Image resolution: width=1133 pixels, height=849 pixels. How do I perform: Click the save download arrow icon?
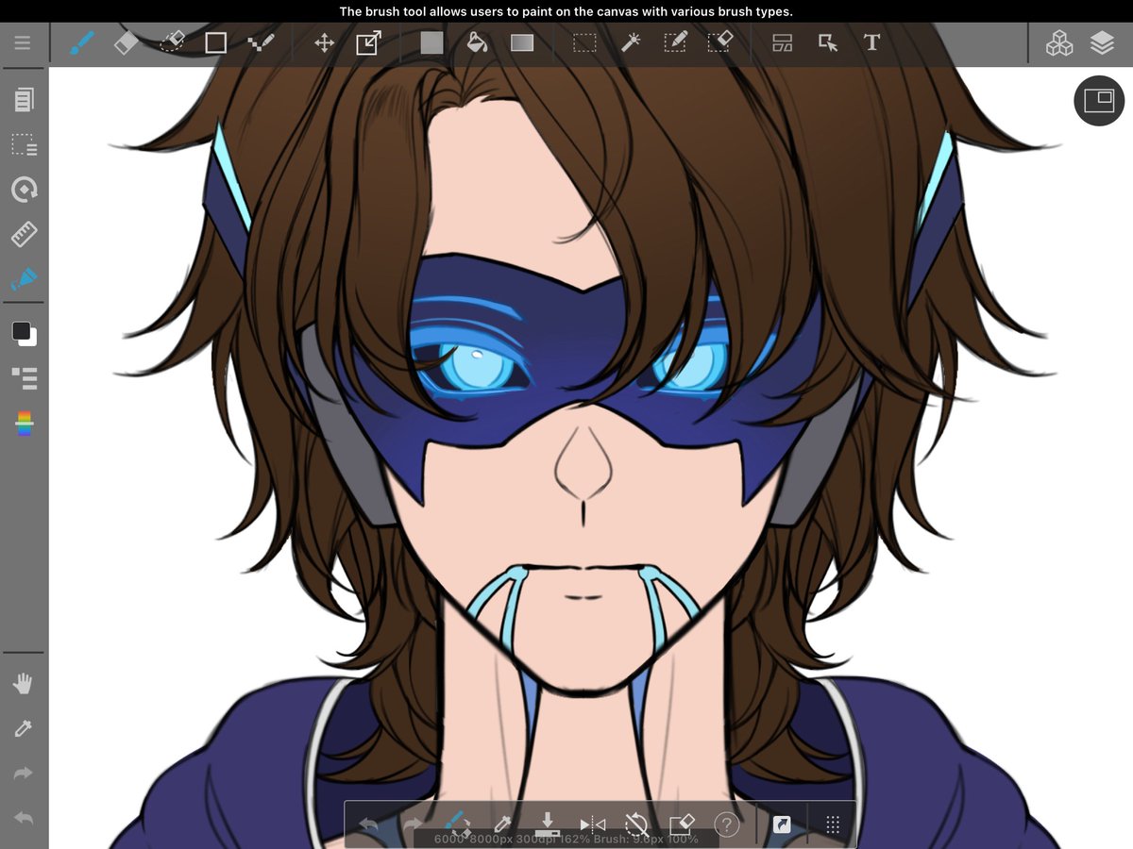coord(548,824)
